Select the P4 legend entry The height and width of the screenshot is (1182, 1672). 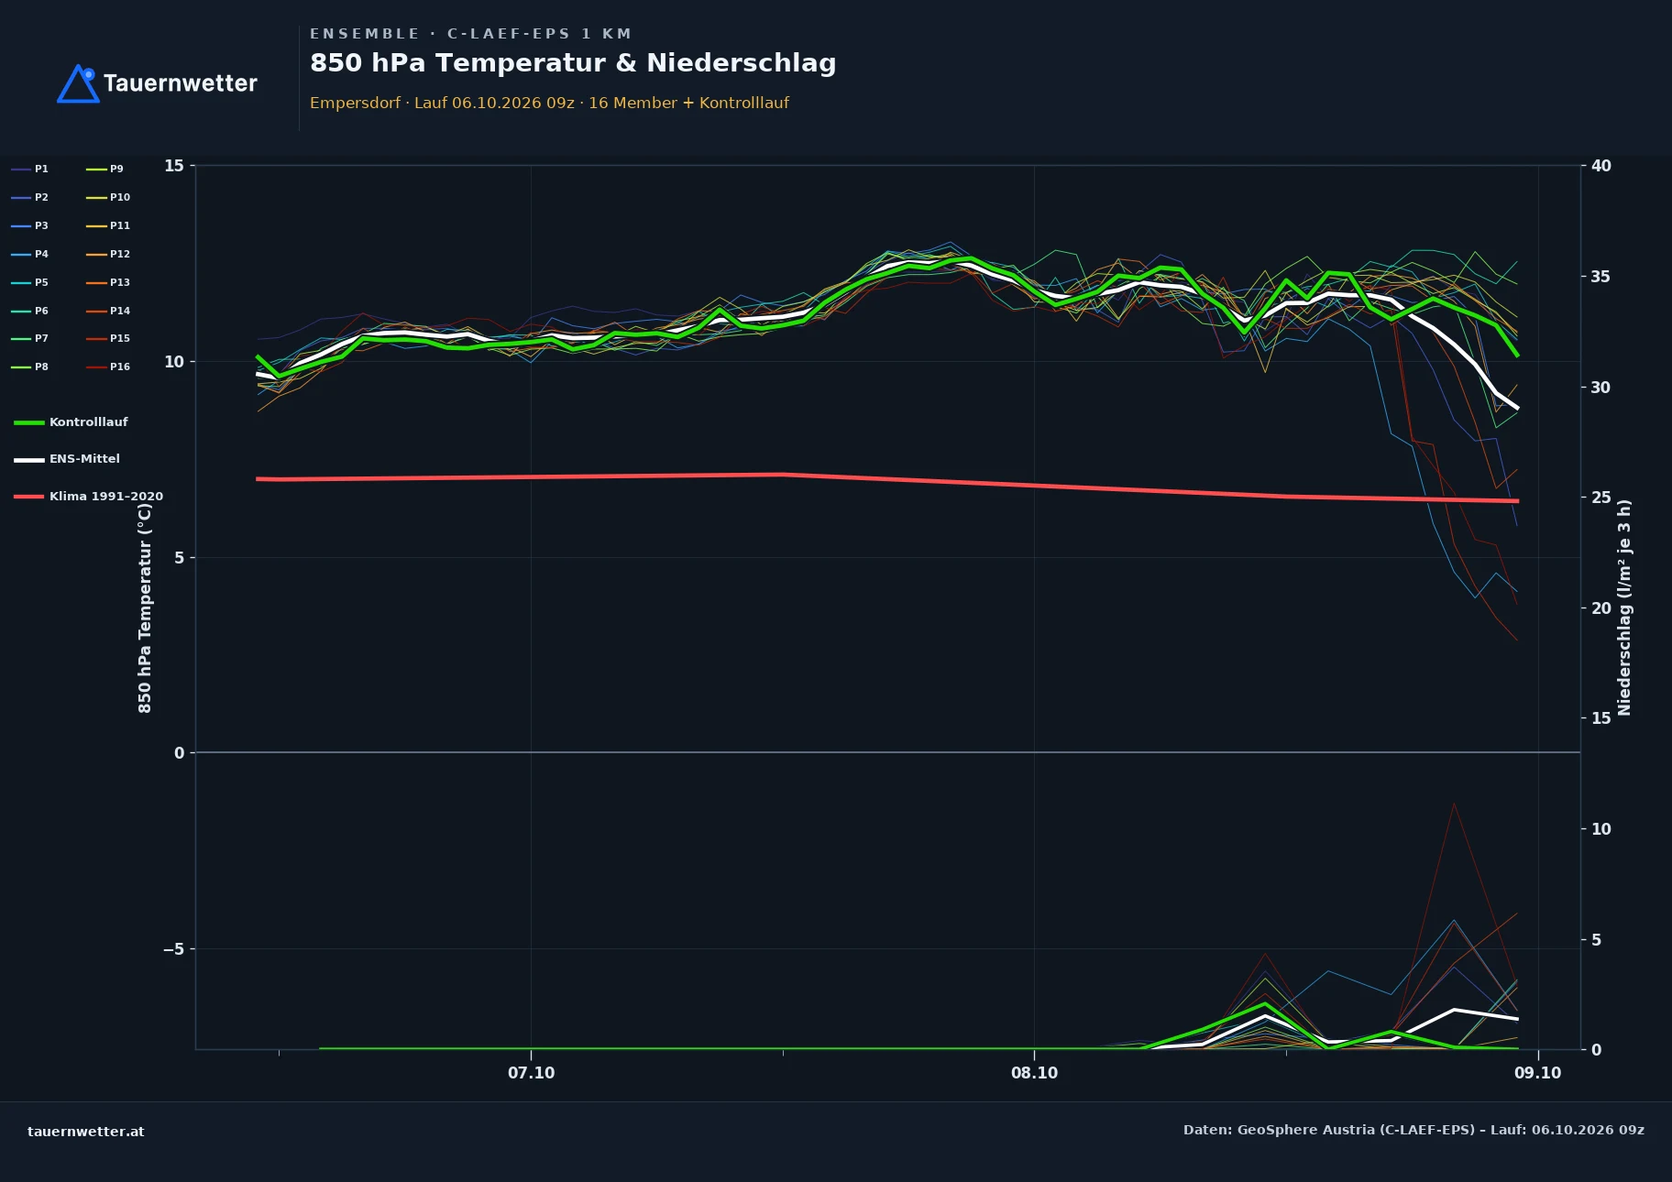click(30, 254)
